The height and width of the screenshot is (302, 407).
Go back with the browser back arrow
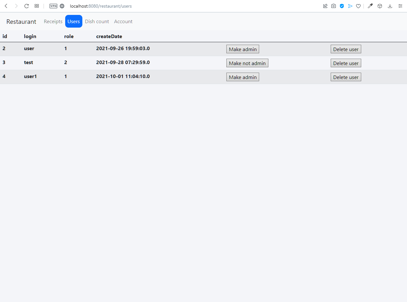click(6, 6)
